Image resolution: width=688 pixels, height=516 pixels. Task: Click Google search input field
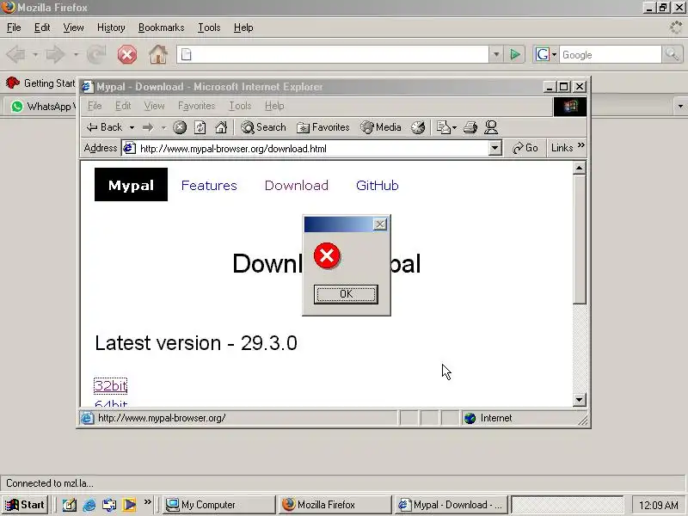[x=610, y=55]
